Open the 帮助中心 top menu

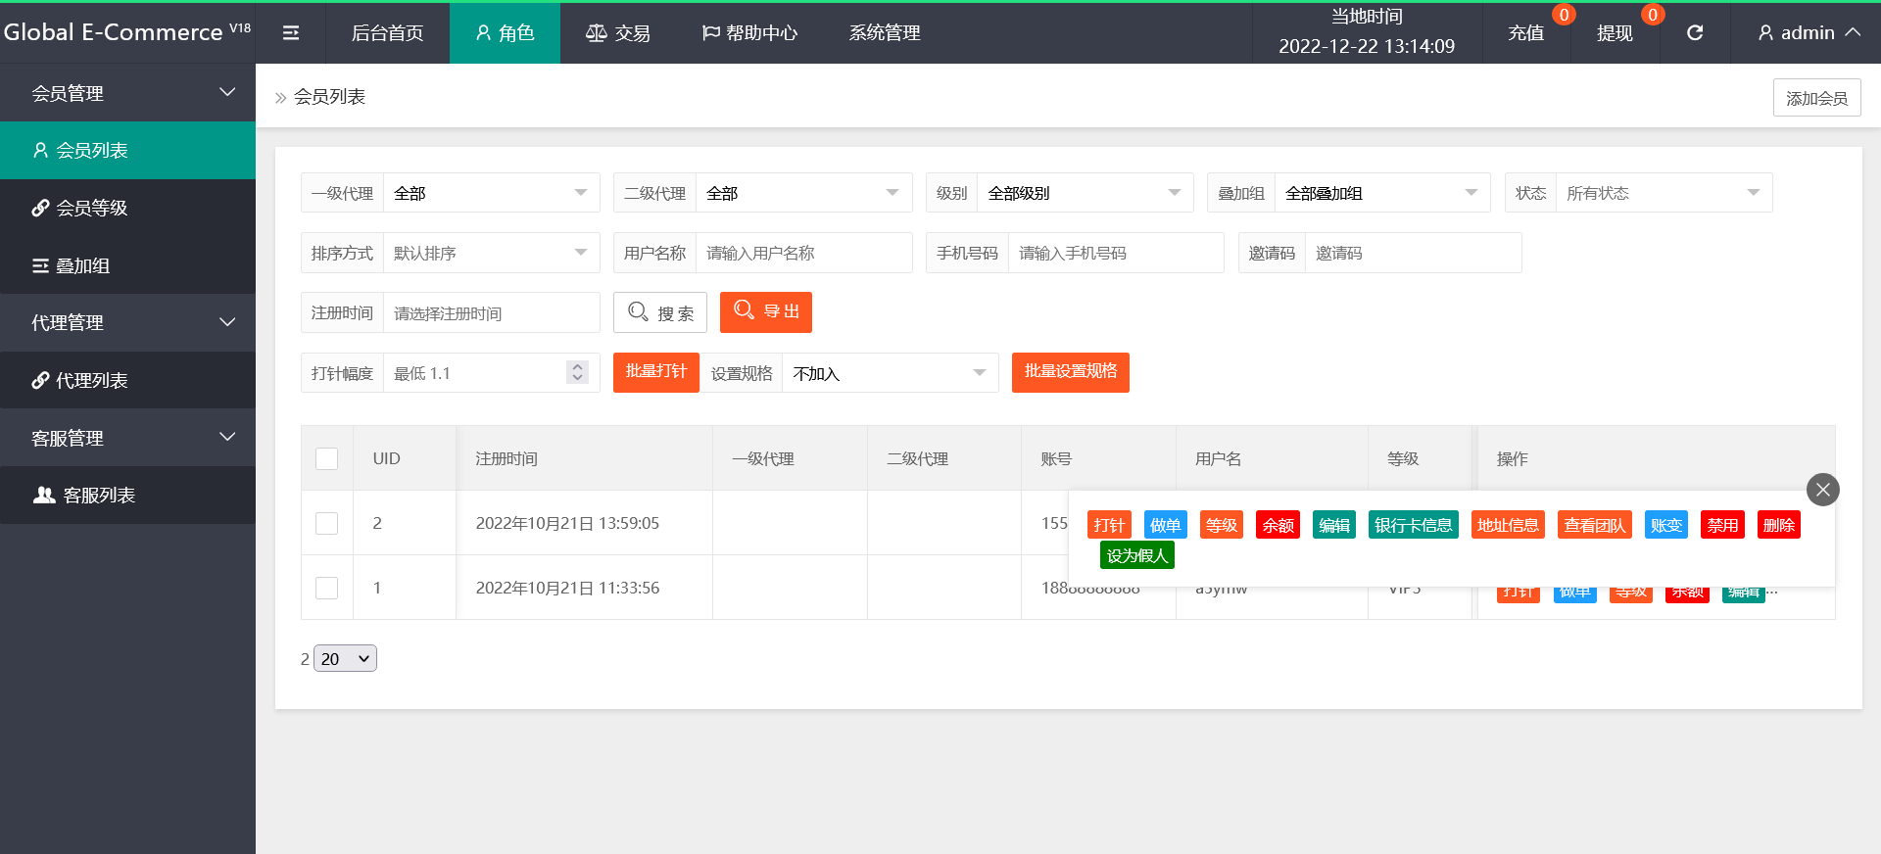click(x=749, y=33)
